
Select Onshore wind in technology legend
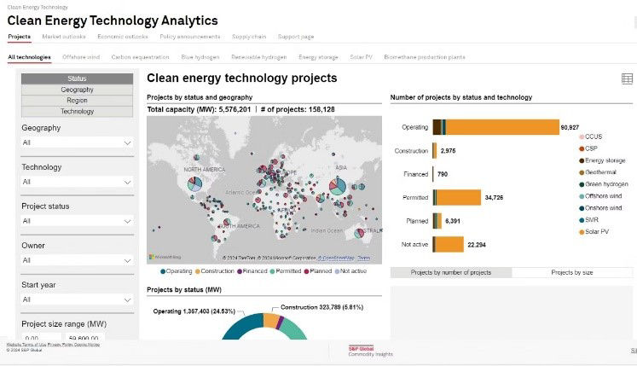point(600,208)
